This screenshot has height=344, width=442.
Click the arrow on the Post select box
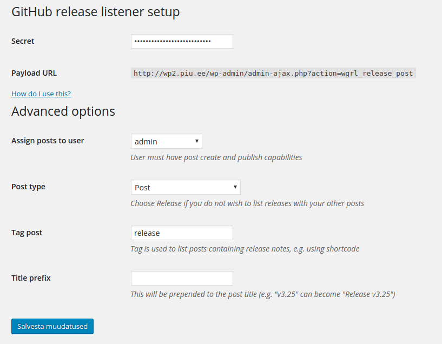tap(235, 187)
